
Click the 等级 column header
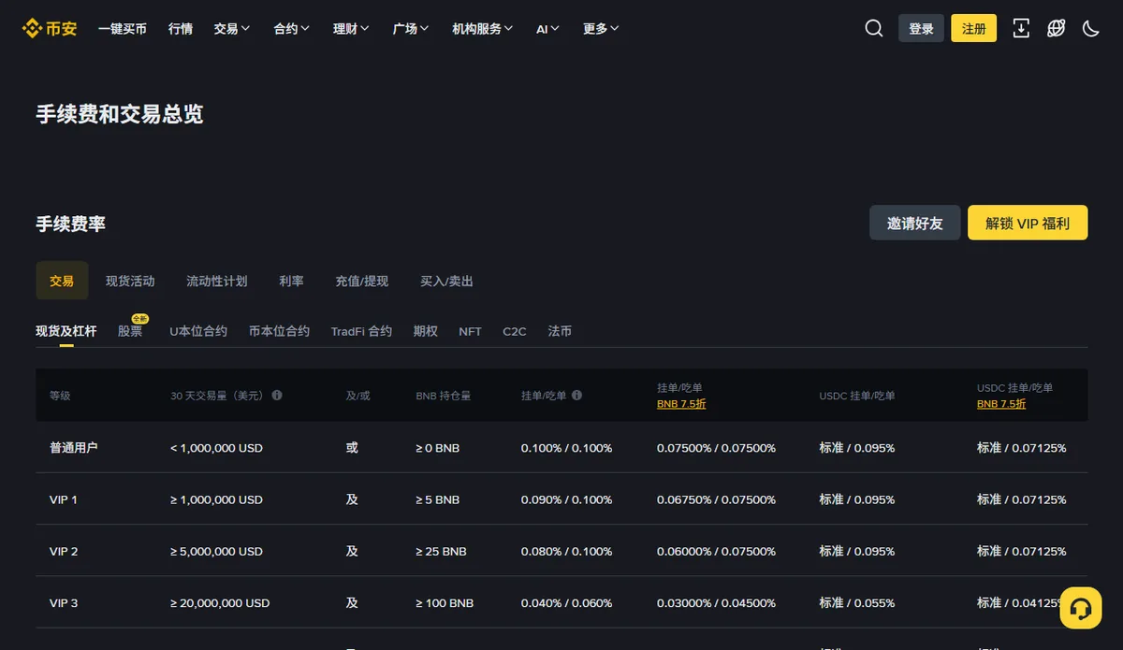tap(60, 396)
